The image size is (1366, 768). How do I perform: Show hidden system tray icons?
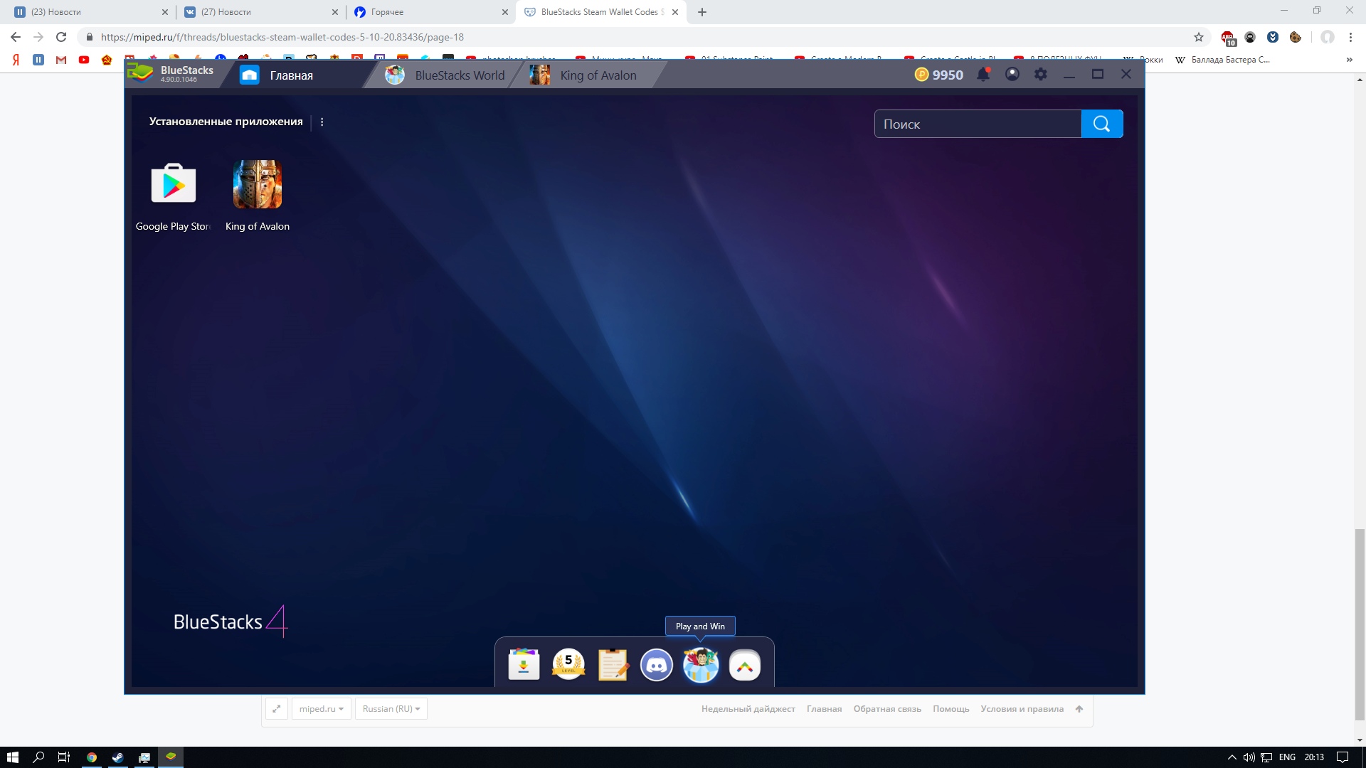(x=1232, y=757)
